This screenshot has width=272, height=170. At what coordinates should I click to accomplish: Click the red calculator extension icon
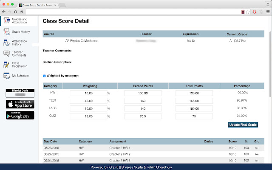click(x=243, y=12)
